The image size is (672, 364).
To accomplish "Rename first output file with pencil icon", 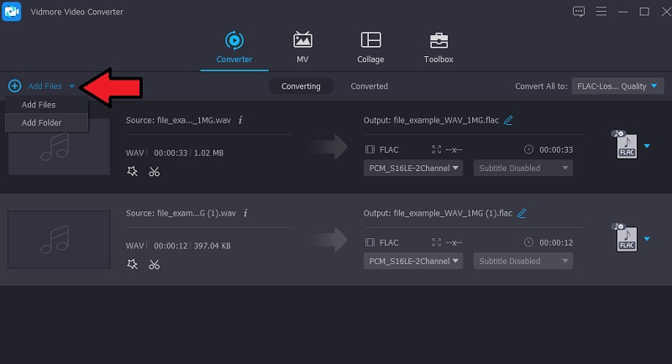I will click(508, 120).
